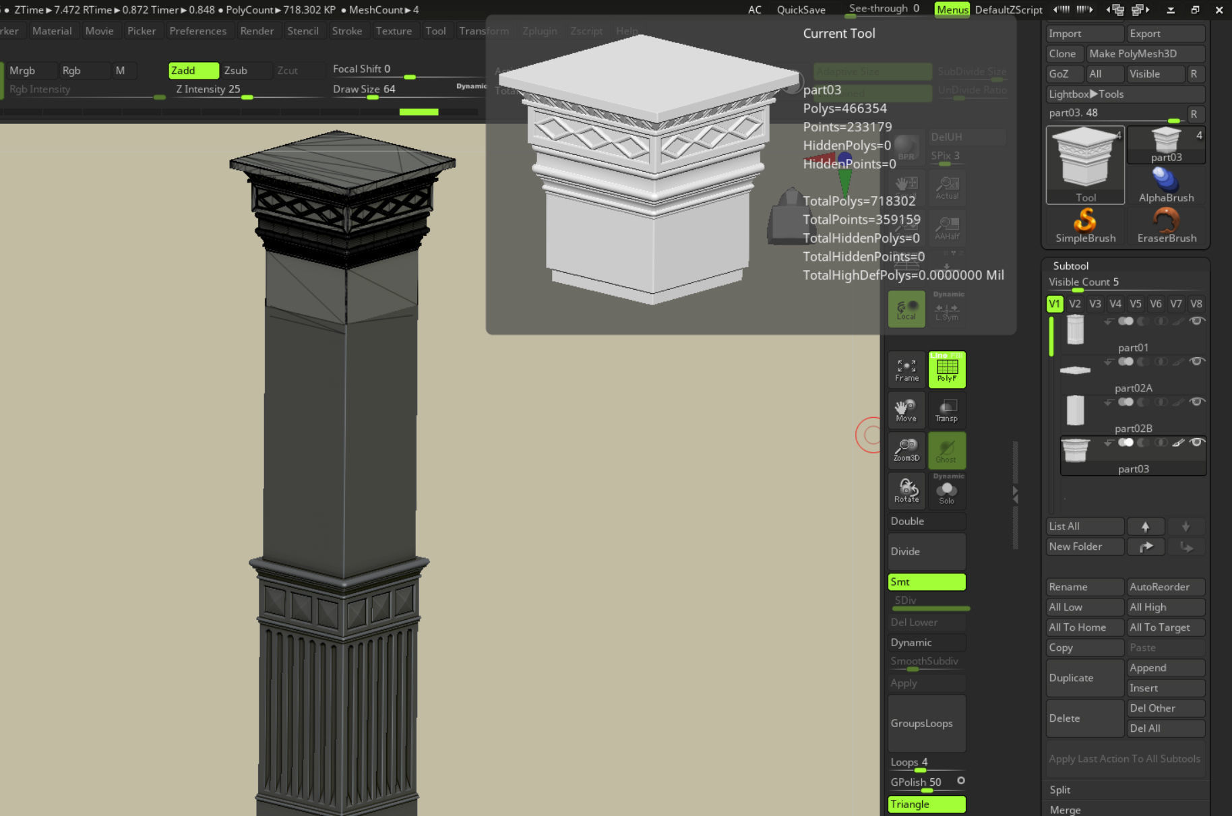Toggle Solo mode icon
The image size is (1232, 816).
[947, 491]
